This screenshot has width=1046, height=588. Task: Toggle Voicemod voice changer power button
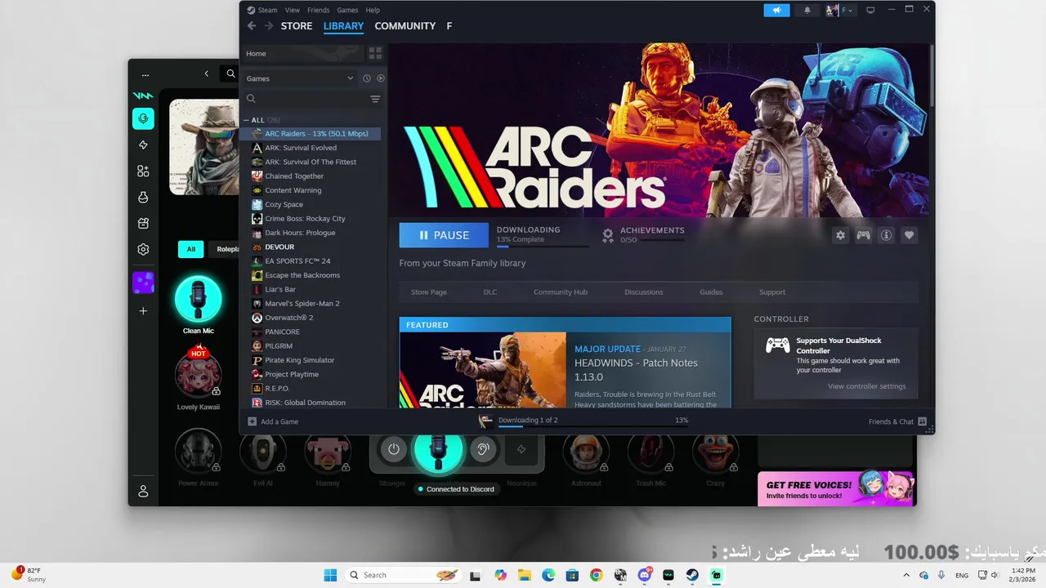pyautogui.click(x=394, y=449)
